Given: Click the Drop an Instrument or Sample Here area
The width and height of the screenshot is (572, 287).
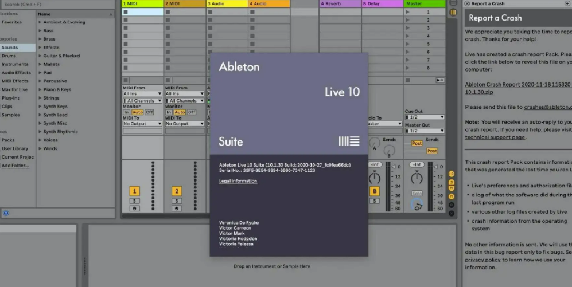Looking at the screenshot, I should click(x=272, y=266).
